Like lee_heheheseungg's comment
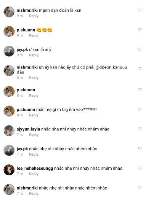146x199 pixels. [140, 168]
